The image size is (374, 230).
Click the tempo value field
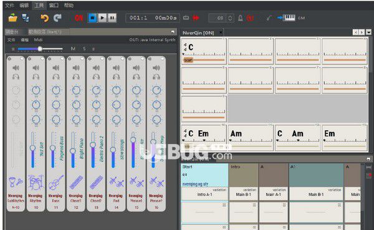coord(218,18)
